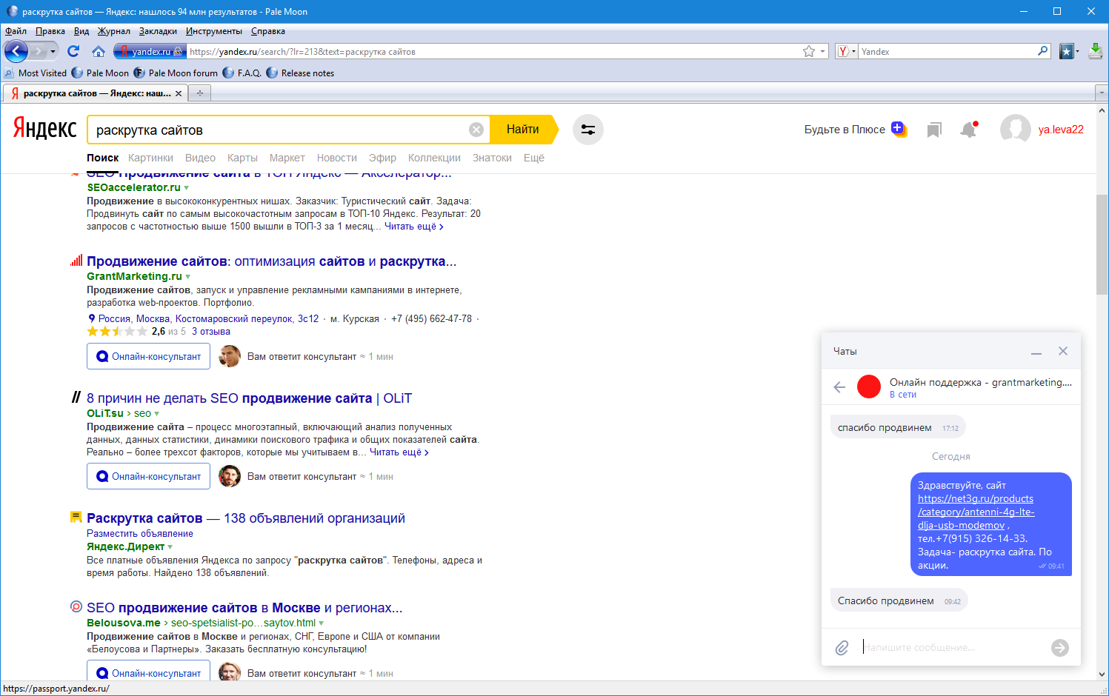The image size is (1109, 696).
Task: Expand the OLiT.su seo result options arrow
Action: click(157, 414)
